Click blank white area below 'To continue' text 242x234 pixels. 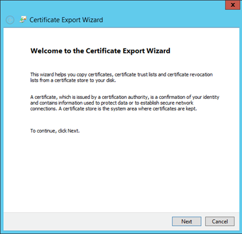121,172
